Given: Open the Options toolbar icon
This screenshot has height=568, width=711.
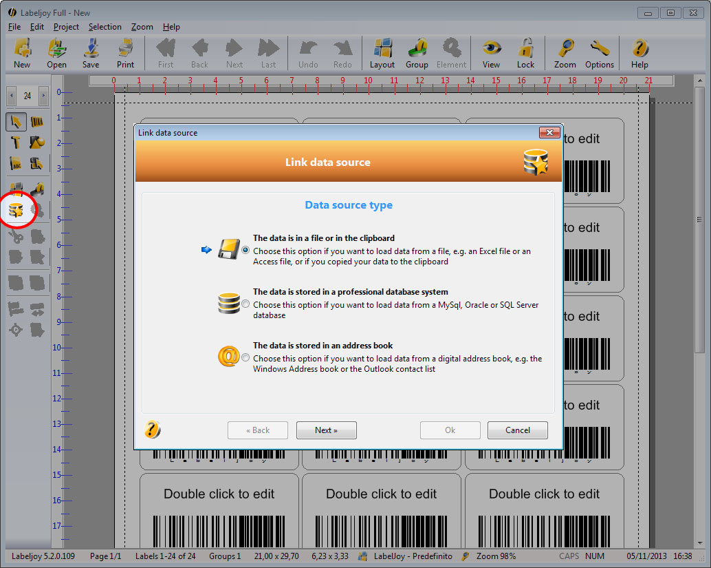Looking at the screenshot, I should [x=599, y=52].
